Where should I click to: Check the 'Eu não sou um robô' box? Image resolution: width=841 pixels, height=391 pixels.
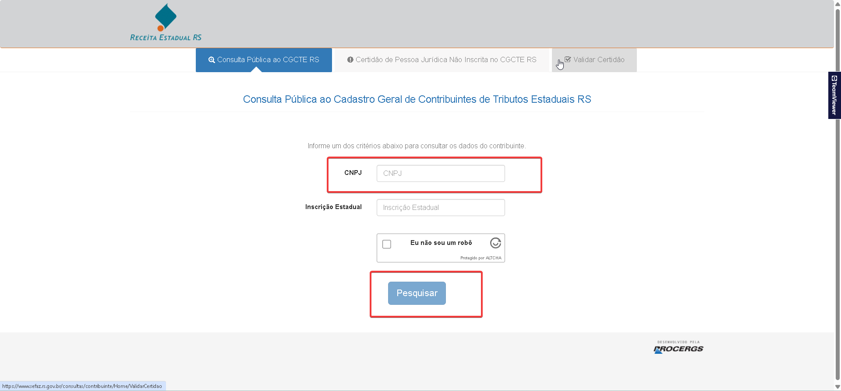[387, 244]
